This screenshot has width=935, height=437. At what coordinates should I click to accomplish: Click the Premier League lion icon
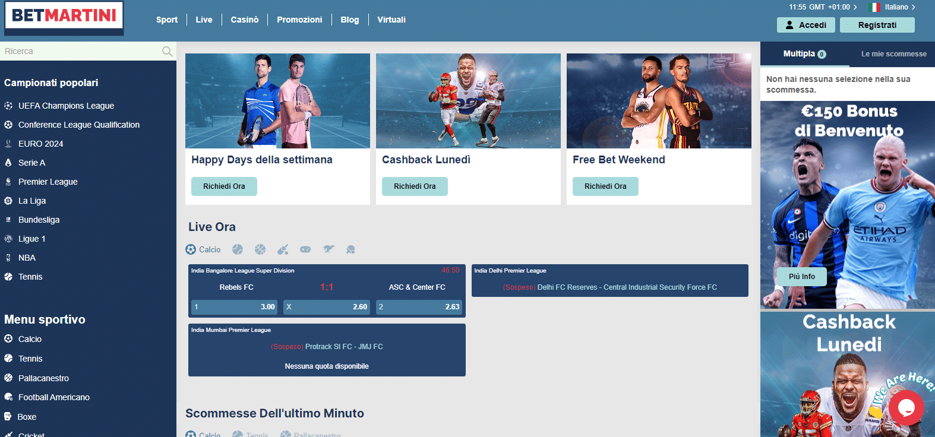tap(8, 182)
